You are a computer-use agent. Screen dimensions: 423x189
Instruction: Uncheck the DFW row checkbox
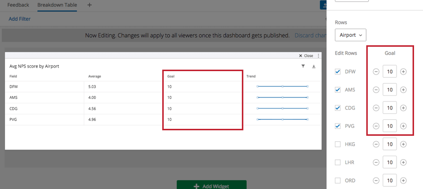coord(337,72)
